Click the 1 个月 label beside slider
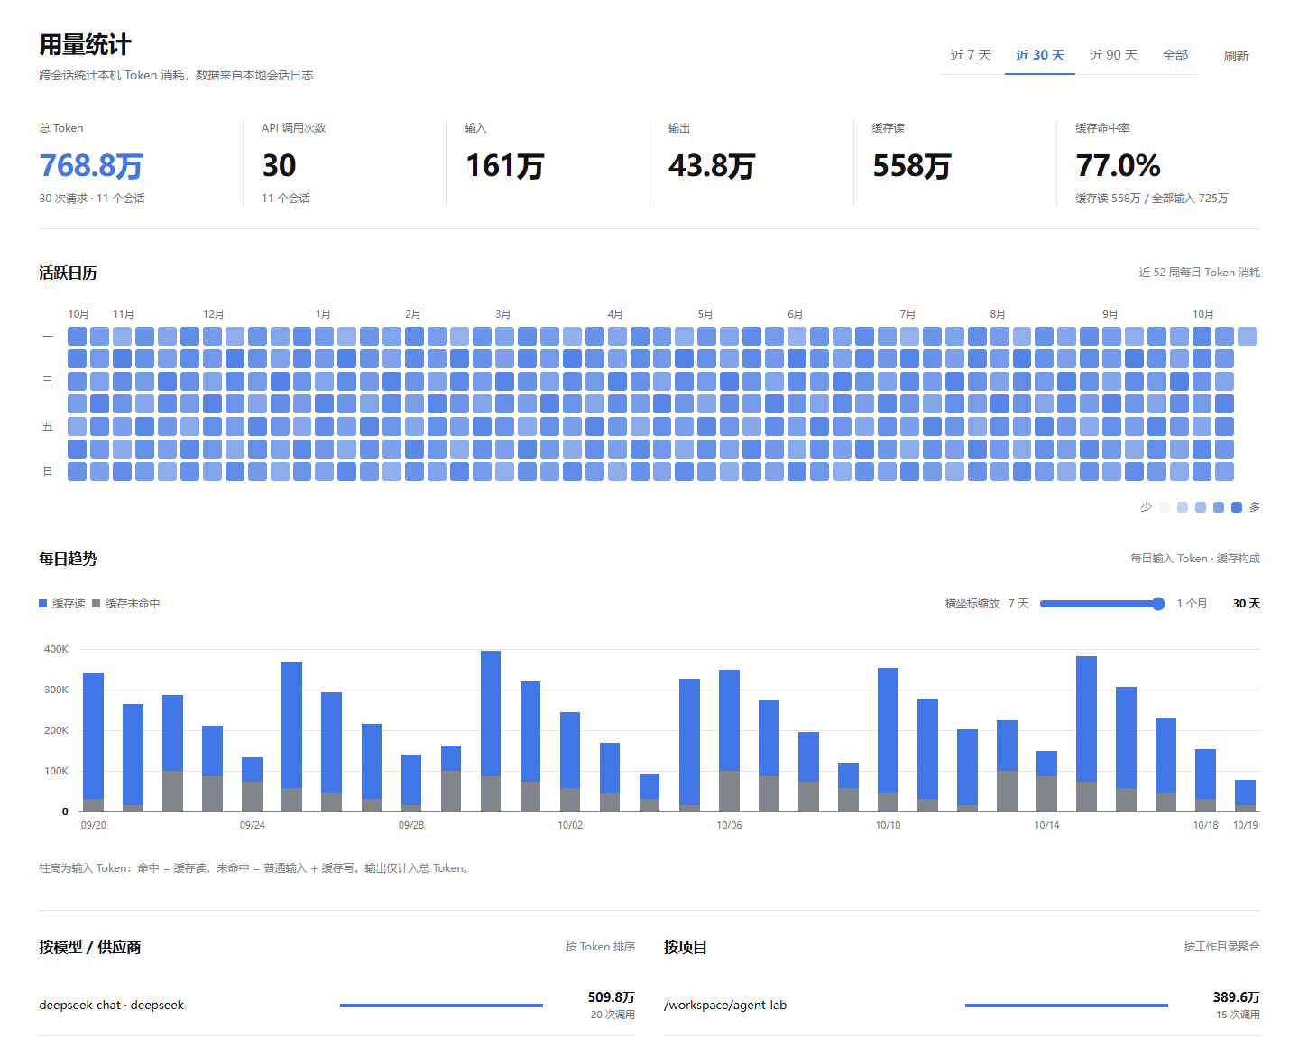 tap(1192, 604)
